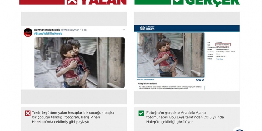
Task: Click the highlighted date field
Action: click(223, 45)
